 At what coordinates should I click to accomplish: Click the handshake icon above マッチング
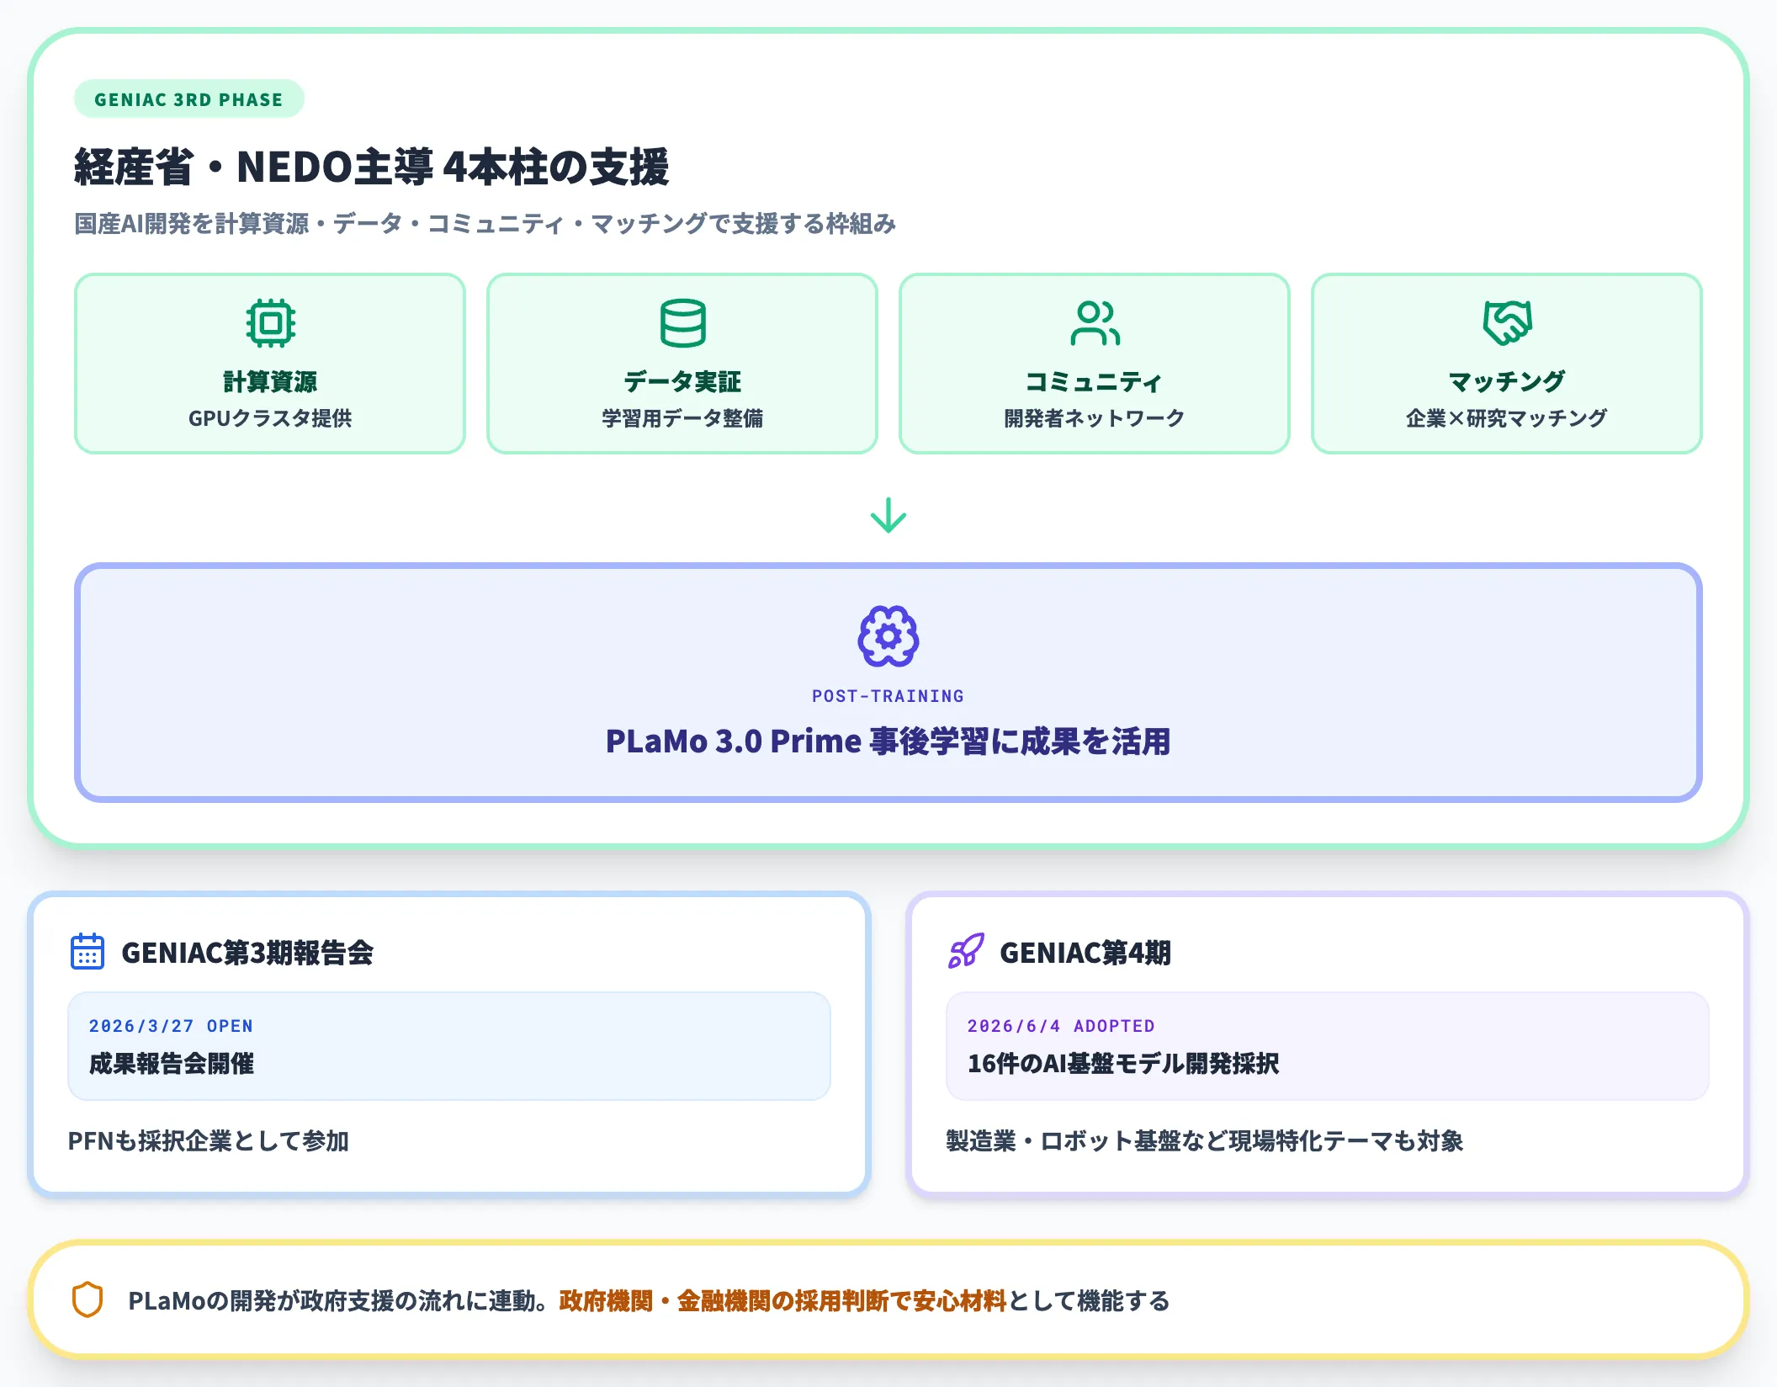point(1507,323)
